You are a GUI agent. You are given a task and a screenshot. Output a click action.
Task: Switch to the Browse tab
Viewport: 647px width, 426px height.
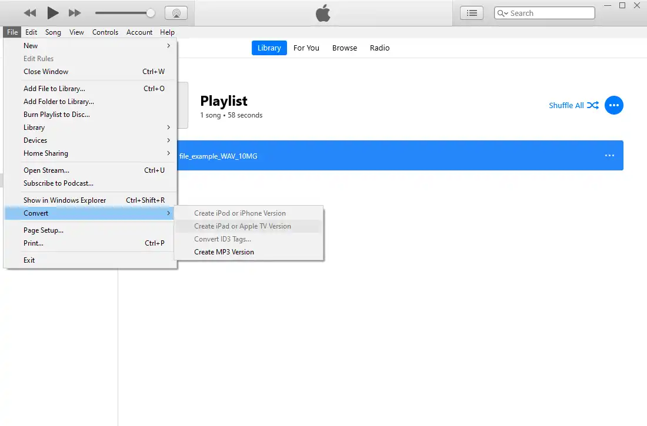(x=344, y=48)
